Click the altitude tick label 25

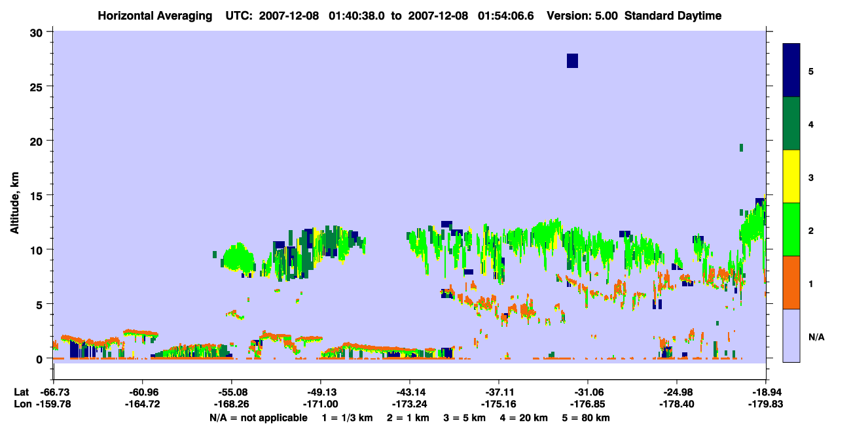coord(38,86)
